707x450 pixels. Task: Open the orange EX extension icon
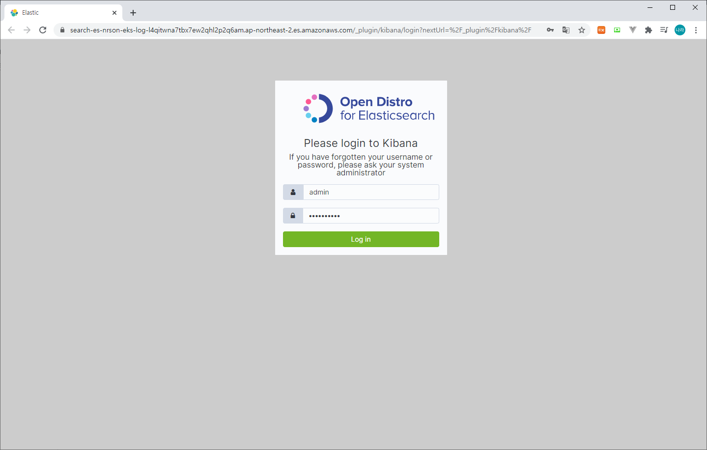coord(601,30)
